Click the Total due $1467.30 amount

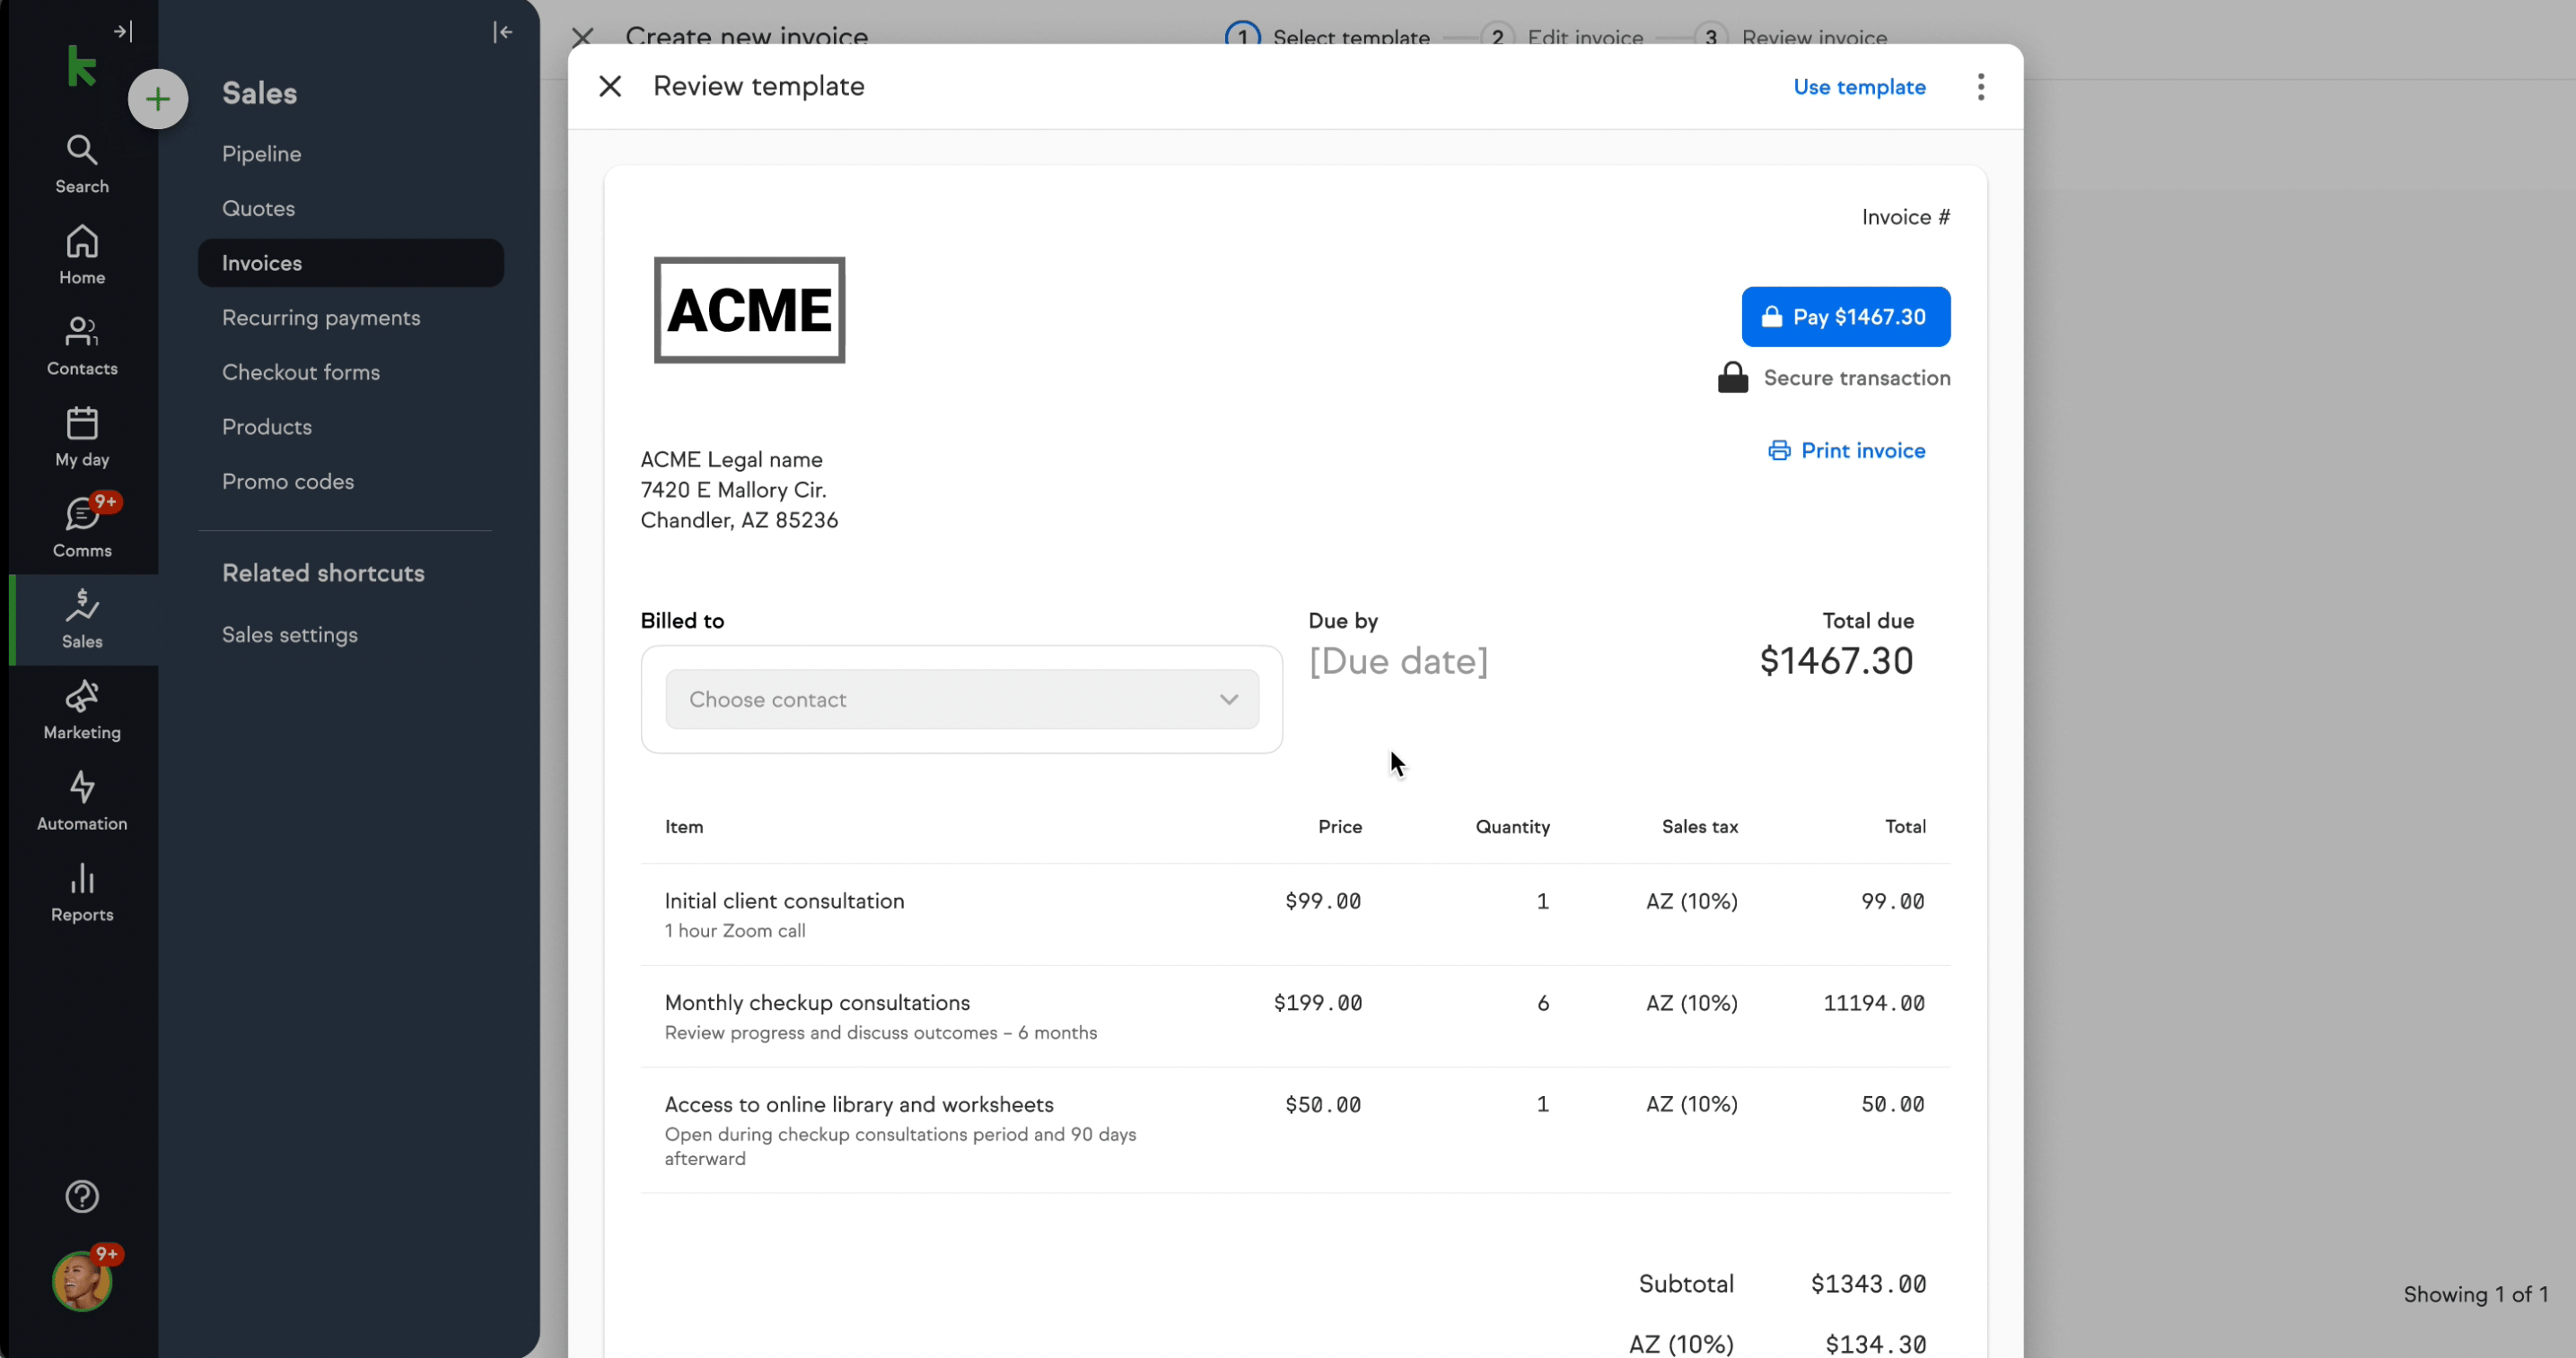(1836, 662)
